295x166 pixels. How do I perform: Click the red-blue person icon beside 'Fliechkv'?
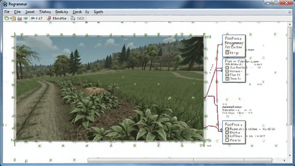click(x=49, y=18)
